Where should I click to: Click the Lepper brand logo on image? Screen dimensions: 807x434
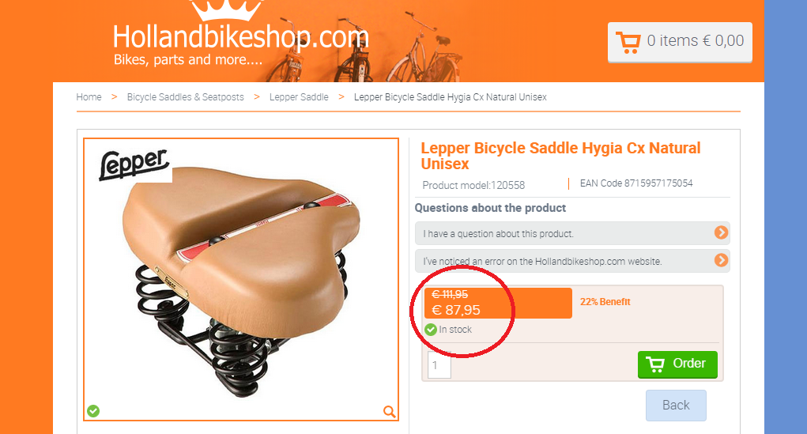pyautogui.click(x=134, y=164)
